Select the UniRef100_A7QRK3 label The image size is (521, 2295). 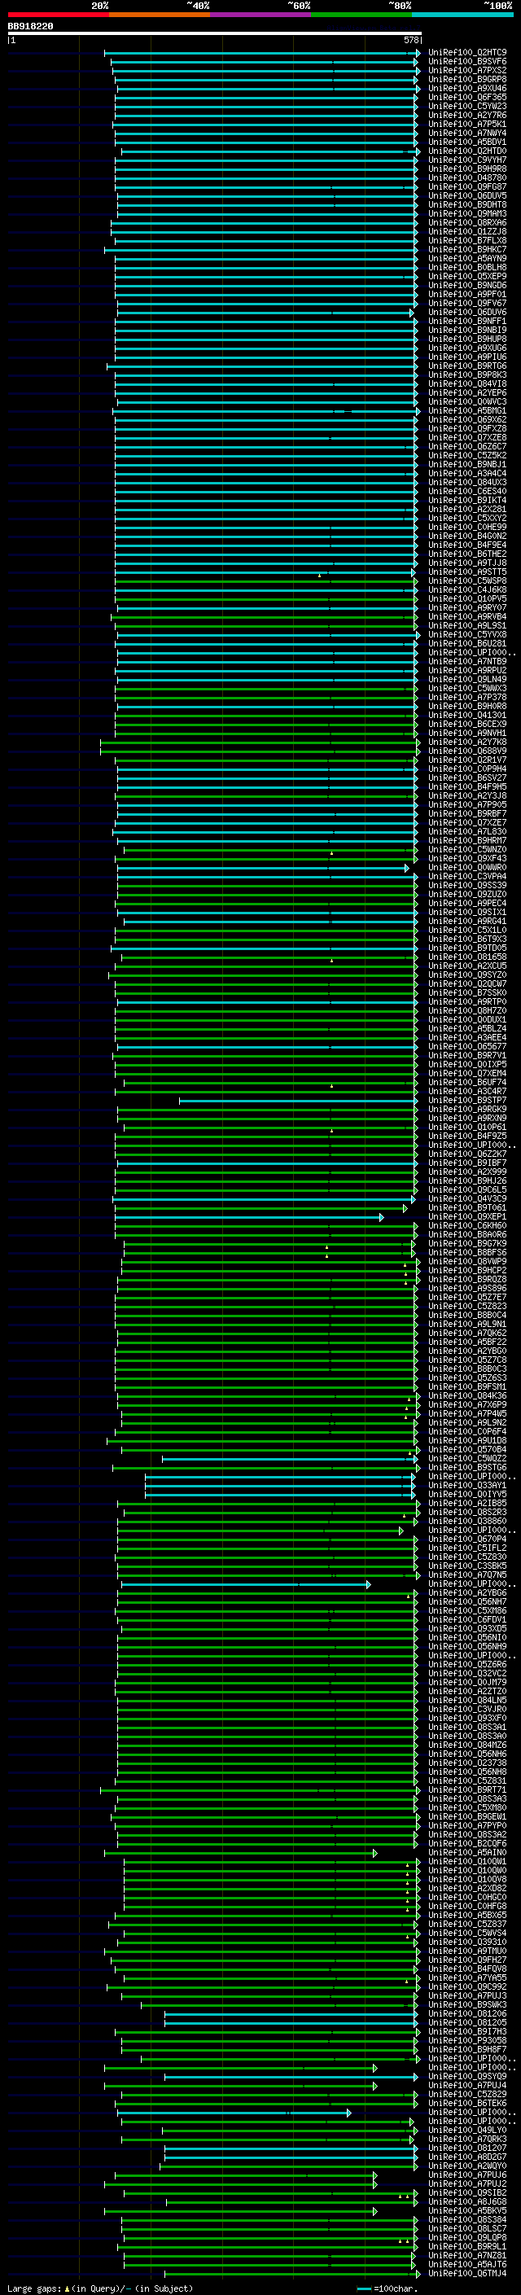(467, 2139)
